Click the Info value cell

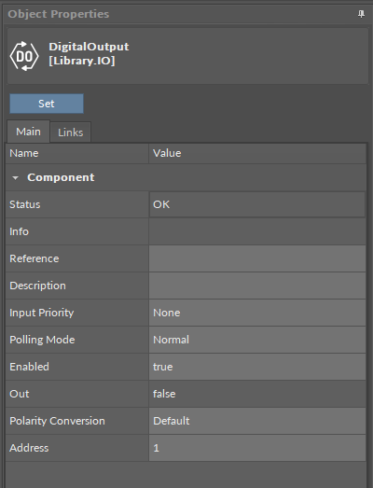pos(257,231)
